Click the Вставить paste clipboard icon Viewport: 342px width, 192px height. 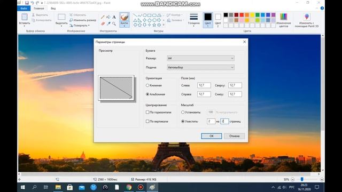[x=25, y=17]
